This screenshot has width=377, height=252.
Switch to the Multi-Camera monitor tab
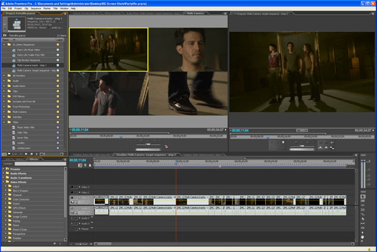pyautogui.click(x=195, y=13)
